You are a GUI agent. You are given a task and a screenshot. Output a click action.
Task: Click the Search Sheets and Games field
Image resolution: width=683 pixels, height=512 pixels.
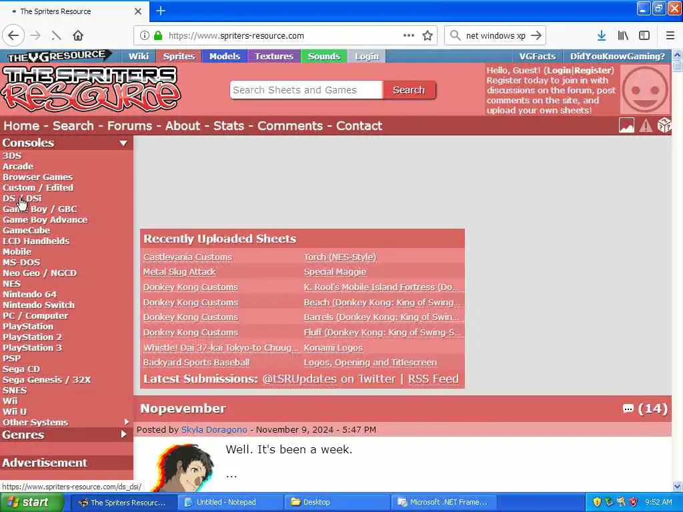pos(306,90)
